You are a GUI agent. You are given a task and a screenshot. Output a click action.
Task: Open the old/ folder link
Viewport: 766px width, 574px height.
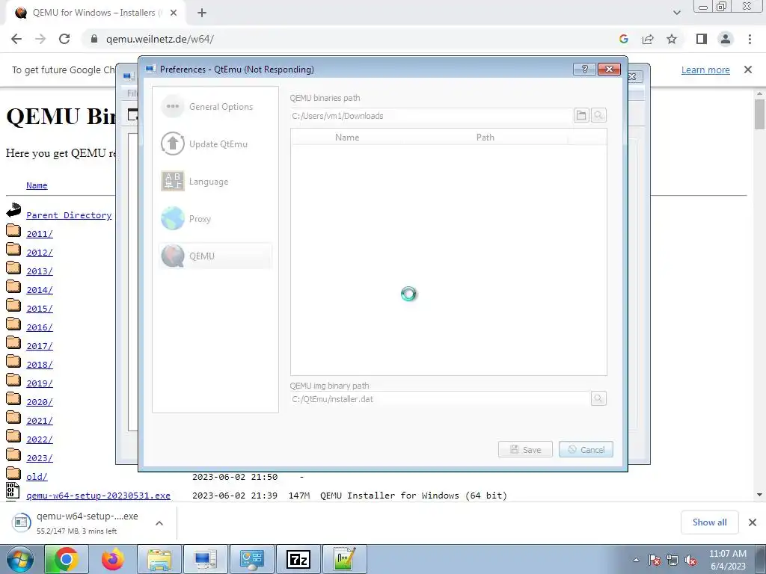[x=37, y=476]
